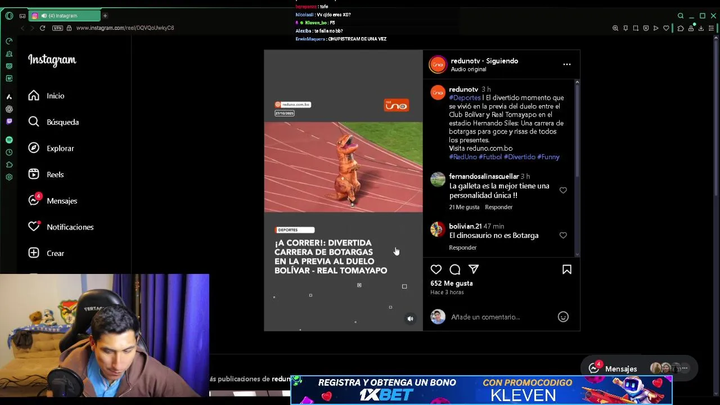Like bolivian.21's comment
The image size is (720, 405).
(x=563, y=235)
